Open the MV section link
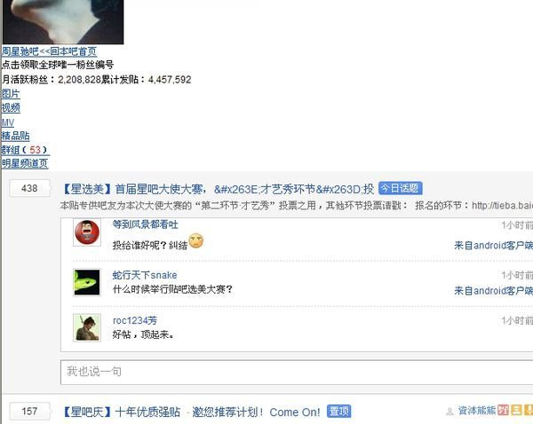This screenshot has height=424, width=533. coord(8,122)
